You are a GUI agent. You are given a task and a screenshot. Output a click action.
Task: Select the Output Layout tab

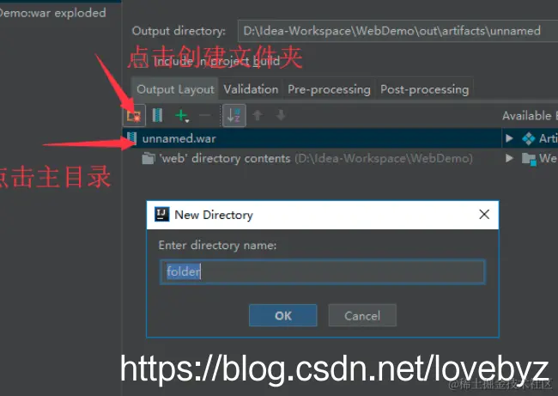[175, 89]
